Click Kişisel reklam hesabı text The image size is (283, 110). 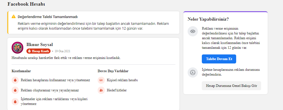click(122, 80)
